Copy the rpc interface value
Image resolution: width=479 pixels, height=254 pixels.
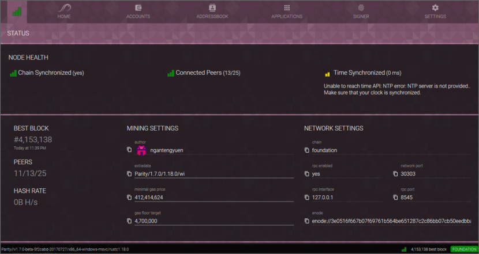[306, 198]
